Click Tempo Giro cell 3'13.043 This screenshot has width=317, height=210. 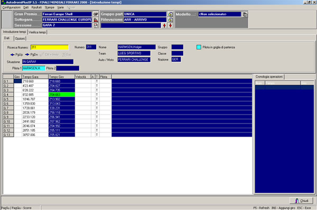coord(62,103)
